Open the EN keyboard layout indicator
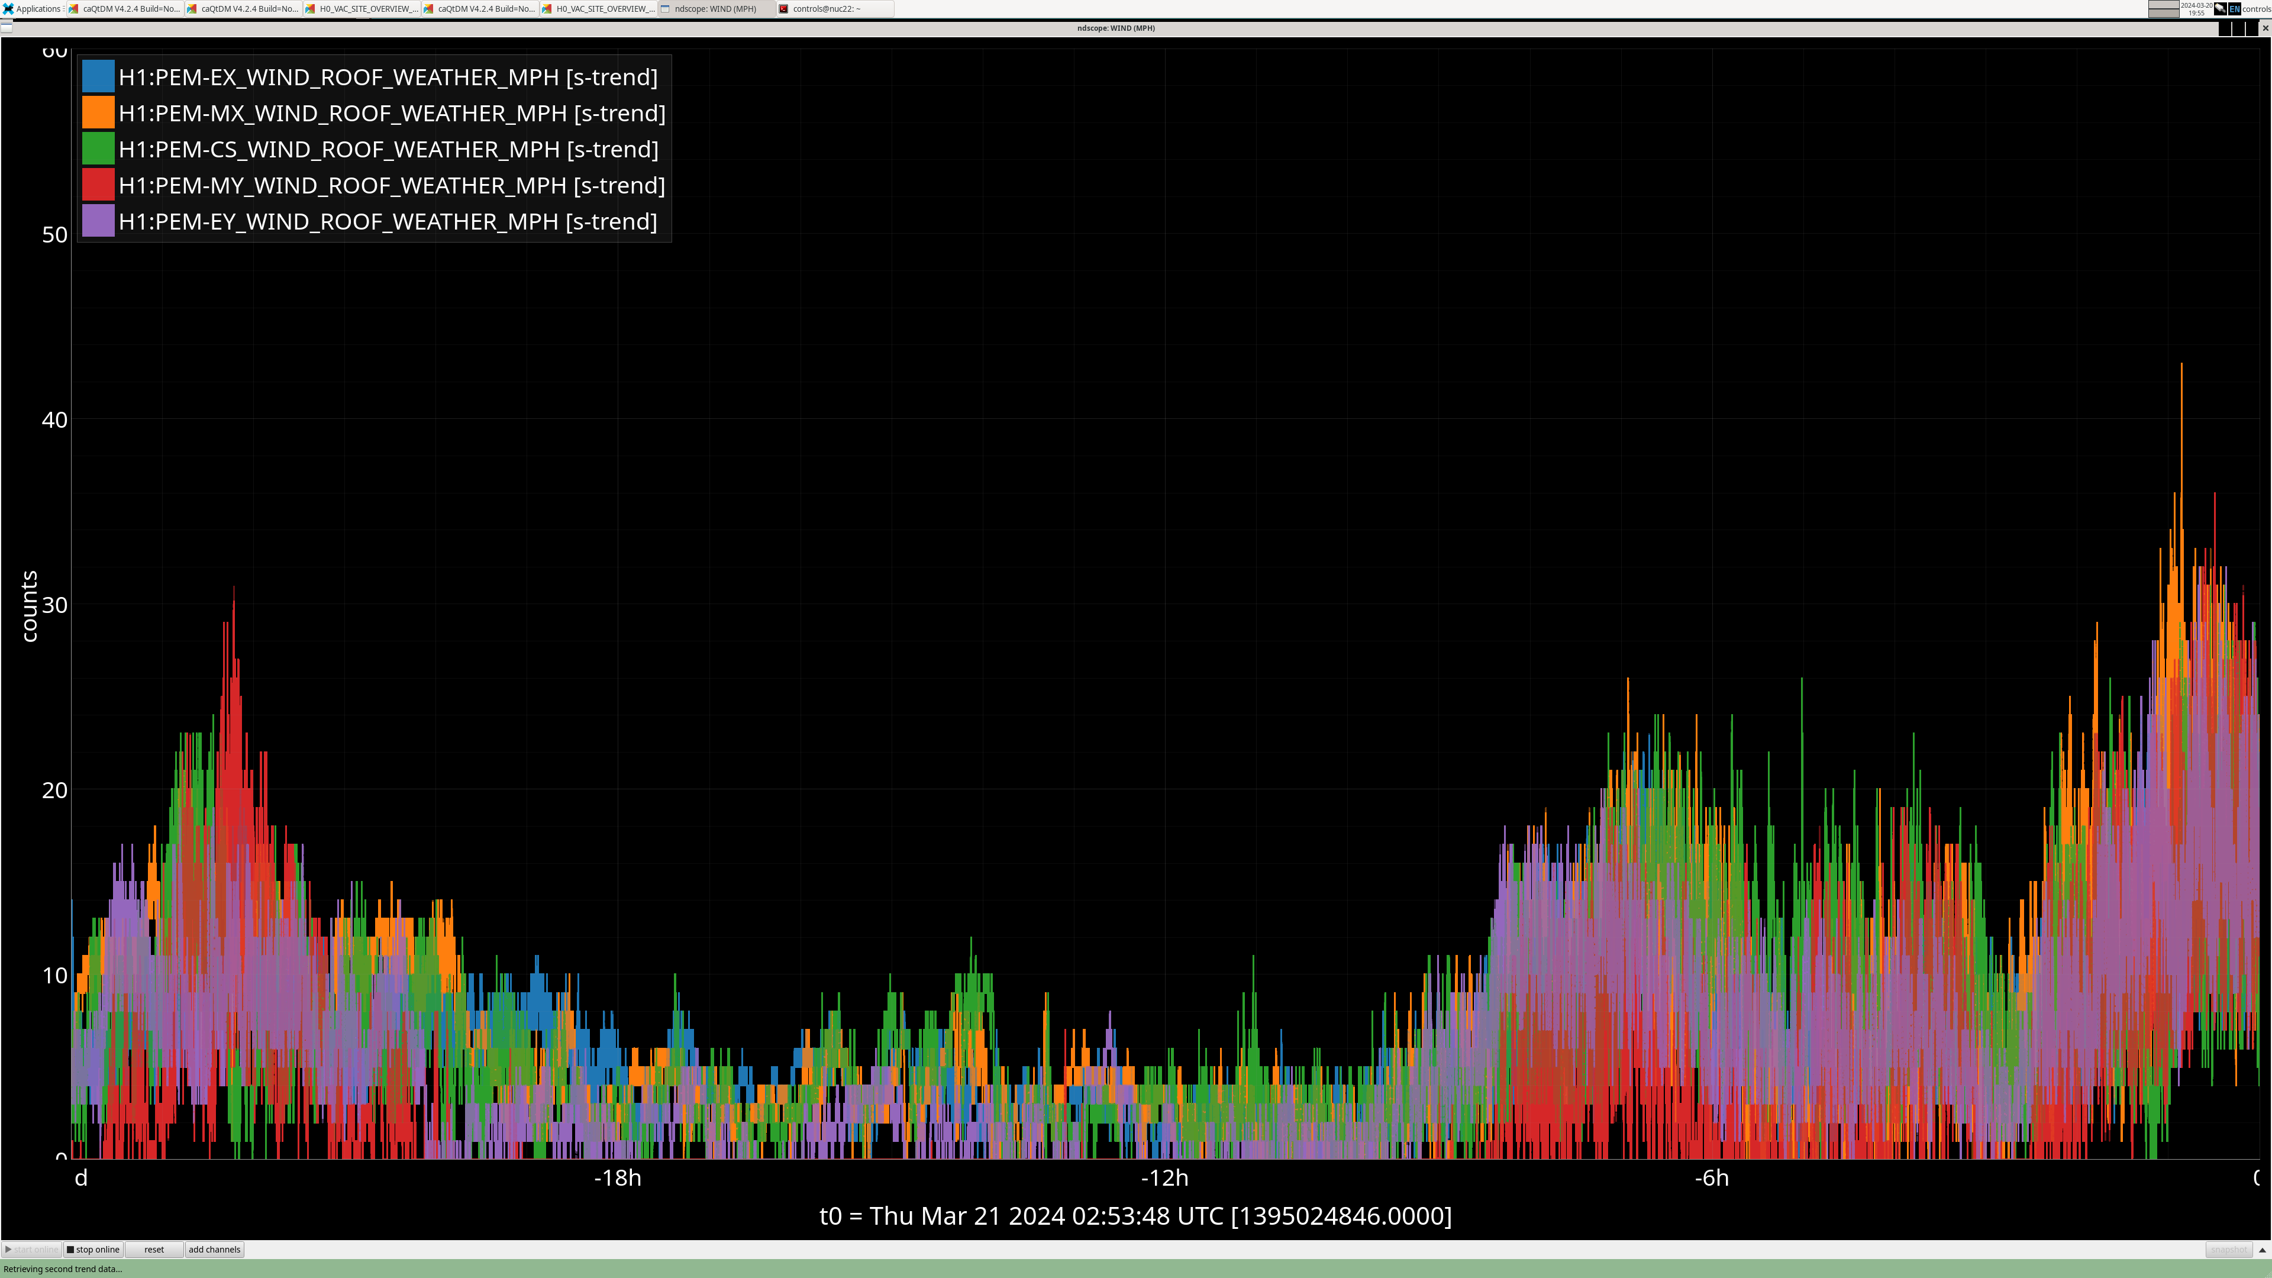This screenshot has width=2272, height=1278. coord(2234,9)
